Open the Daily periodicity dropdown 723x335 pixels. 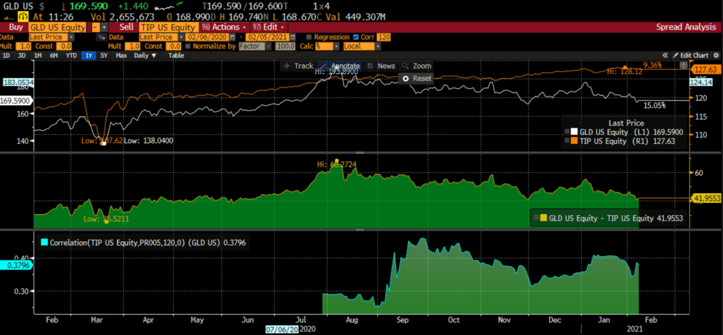click(x=145, y=55)
